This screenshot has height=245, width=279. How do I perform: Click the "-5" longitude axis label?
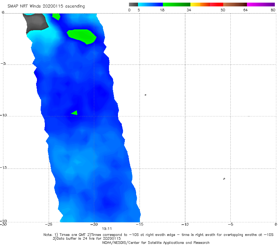pyautogui.click(x=231, y=224)
